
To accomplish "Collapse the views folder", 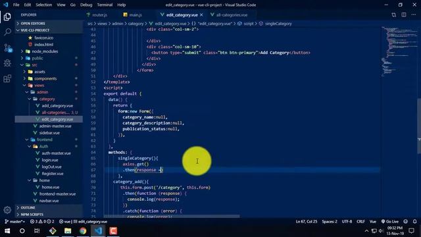I will (x=39, y=85).
